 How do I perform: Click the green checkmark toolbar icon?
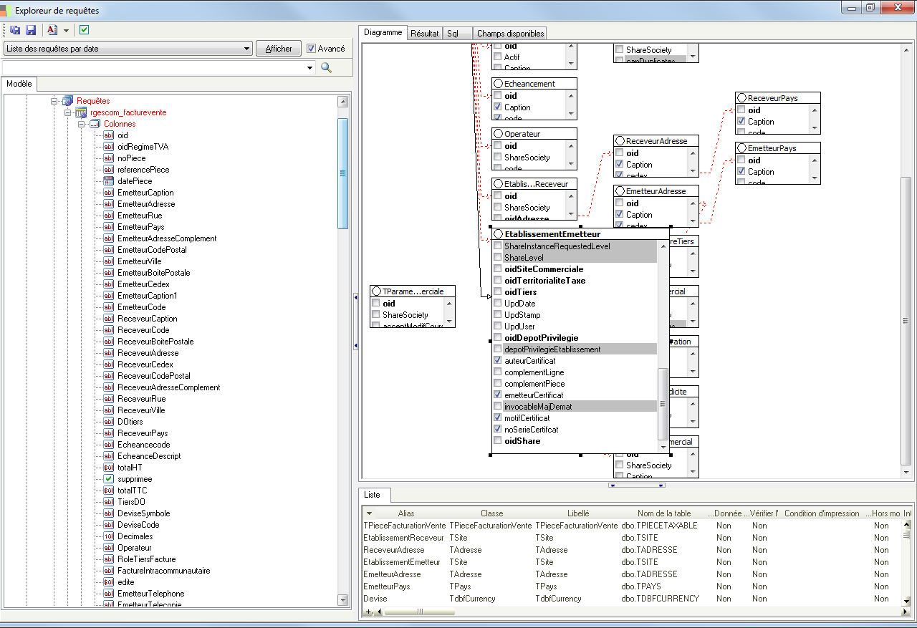(84, 30)
